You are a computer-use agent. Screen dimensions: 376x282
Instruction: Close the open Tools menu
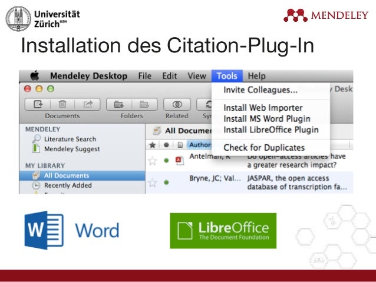coord(227,76)
